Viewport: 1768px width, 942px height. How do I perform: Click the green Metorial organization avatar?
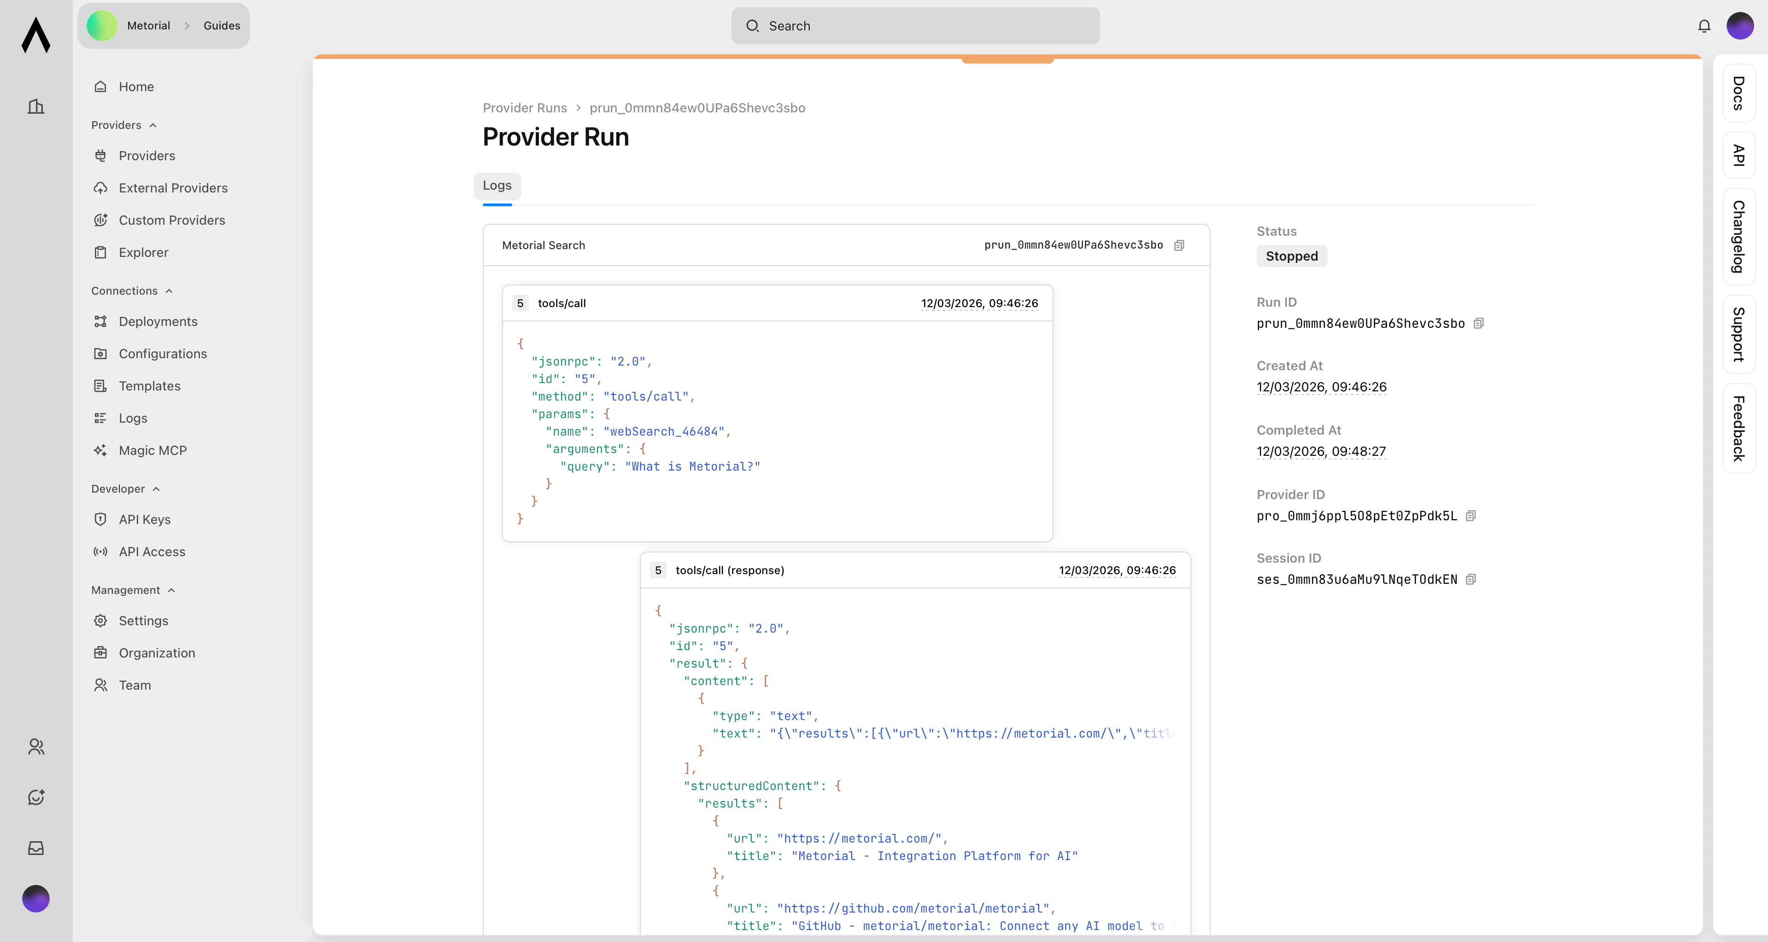tap(102, 26)
